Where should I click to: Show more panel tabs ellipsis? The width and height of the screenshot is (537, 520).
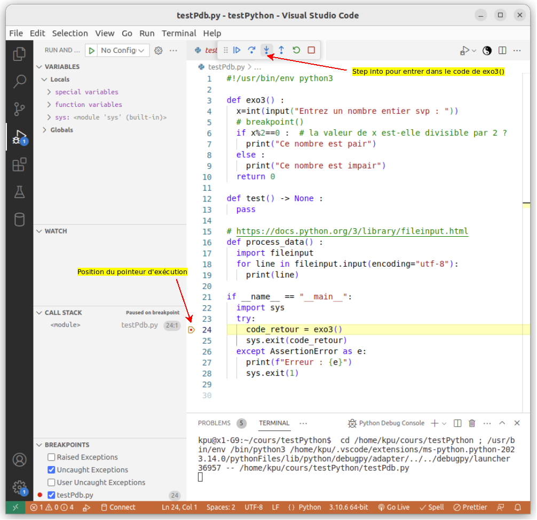tap(303, 424)
